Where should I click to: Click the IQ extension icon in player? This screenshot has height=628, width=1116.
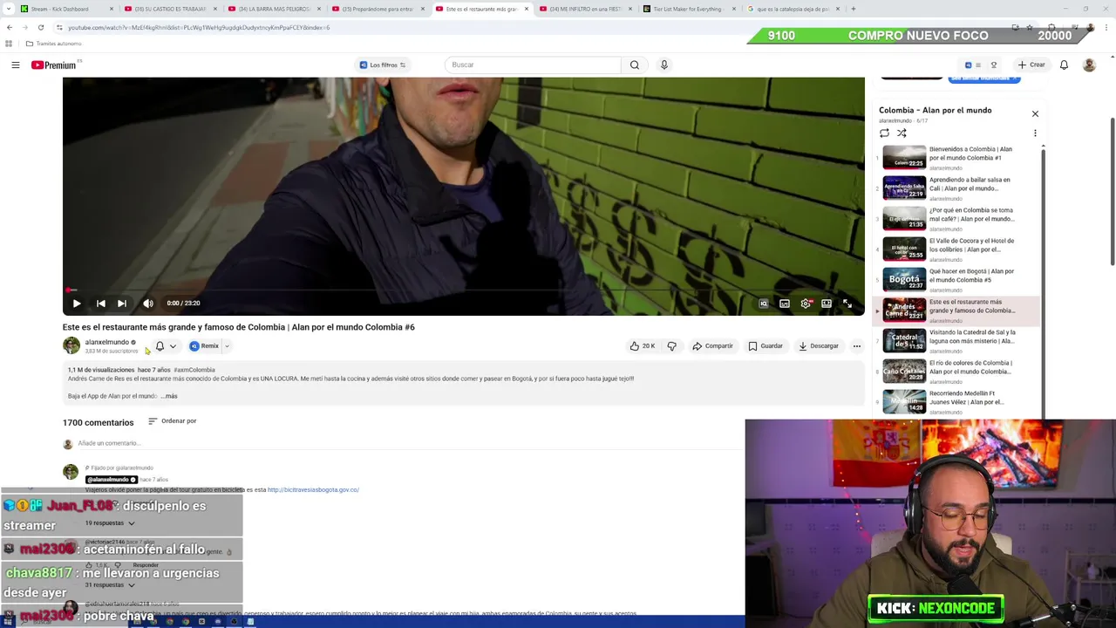point(764,304)
